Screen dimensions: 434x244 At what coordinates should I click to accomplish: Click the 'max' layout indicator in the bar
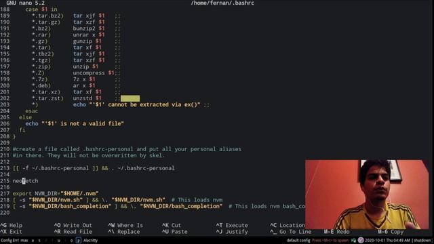tap(24, 241)
